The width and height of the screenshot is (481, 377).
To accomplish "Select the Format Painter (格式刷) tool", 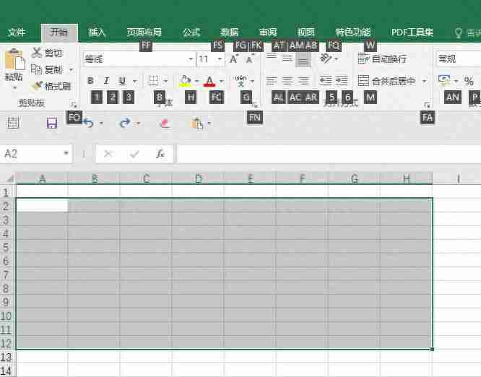I will point(51,86).
